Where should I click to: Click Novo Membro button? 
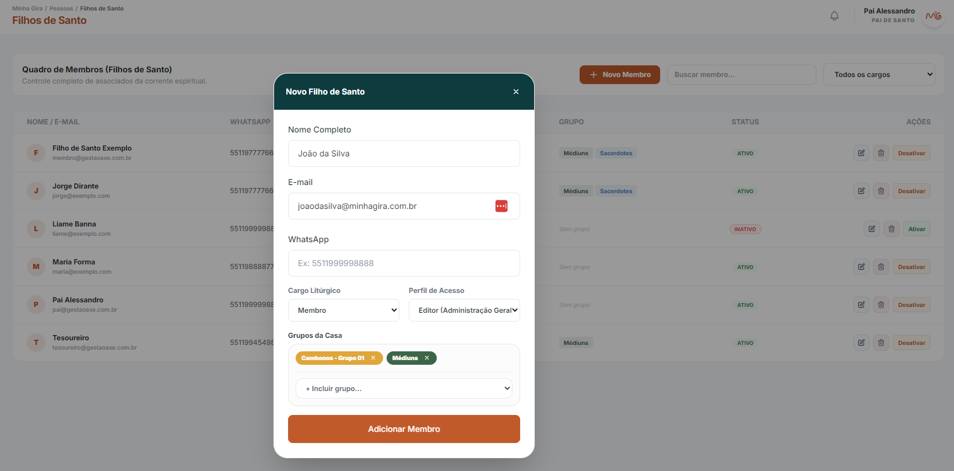click(620, 75)
